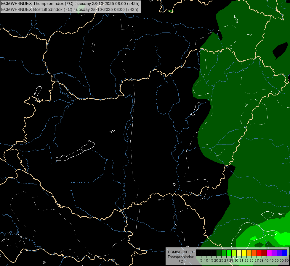
Task: Select the pale yellow 30–31 legend swatch
Action: (239, 253)
